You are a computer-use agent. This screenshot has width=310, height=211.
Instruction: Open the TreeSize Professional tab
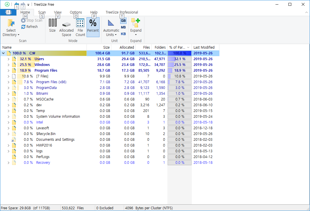(122, 12)
